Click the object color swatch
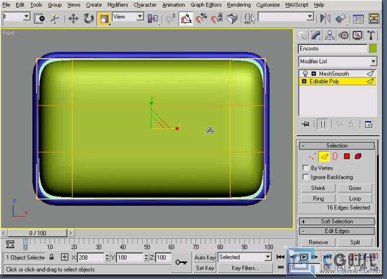 pos(373,49)
